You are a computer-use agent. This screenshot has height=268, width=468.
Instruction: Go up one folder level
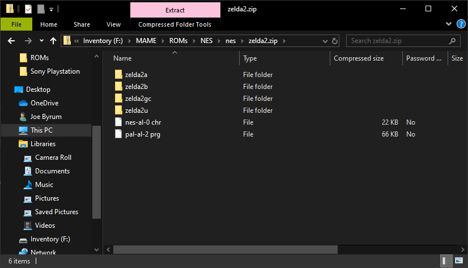(53, 41)
